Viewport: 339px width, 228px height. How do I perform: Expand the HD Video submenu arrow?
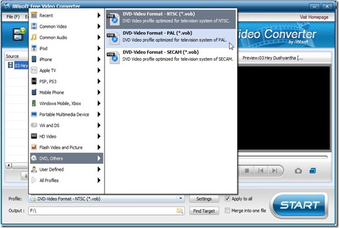[99, 136]
